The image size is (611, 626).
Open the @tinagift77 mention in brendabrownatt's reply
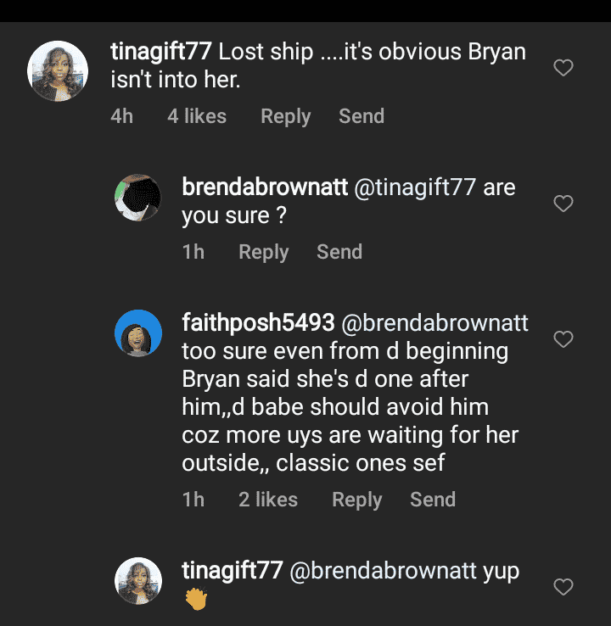click(414, 187)
